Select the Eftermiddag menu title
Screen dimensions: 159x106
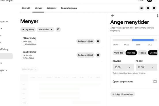pos(29,38)
